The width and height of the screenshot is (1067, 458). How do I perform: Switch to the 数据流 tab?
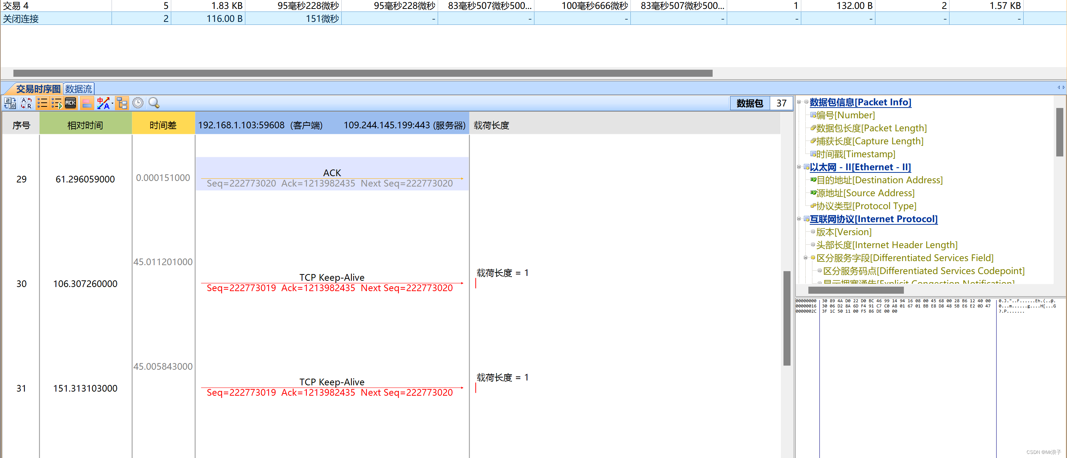coord(78,89)
